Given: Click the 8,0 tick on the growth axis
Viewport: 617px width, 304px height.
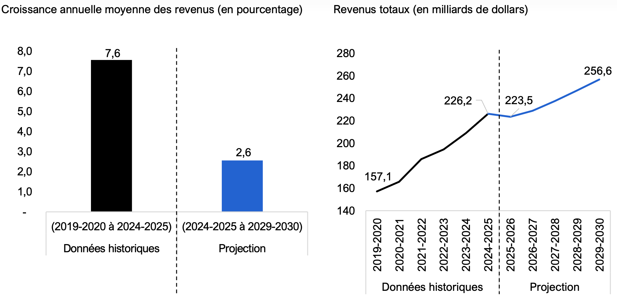Looking at the screenshot, I should pyautogui.click(x=25, y=51).
